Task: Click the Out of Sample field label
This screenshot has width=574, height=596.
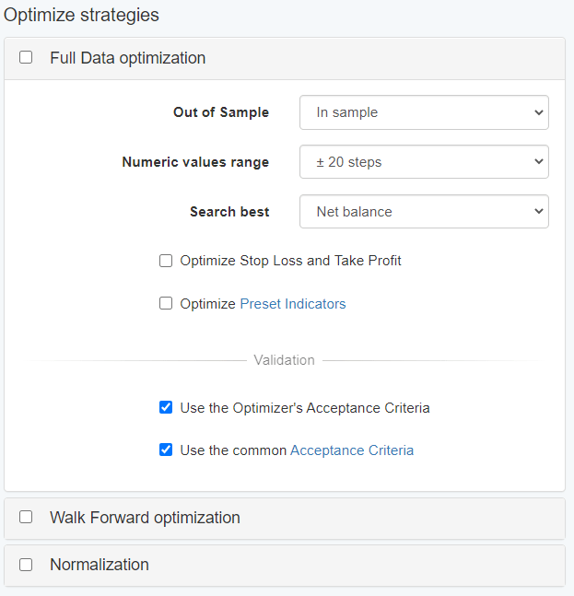Action: point(221,112)
